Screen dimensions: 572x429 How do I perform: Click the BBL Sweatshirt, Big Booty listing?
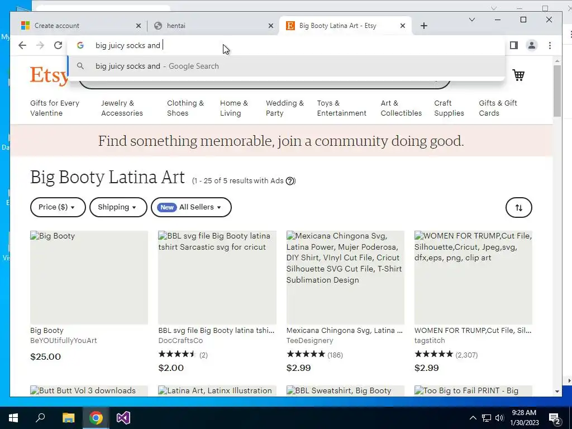pos(345,390)
